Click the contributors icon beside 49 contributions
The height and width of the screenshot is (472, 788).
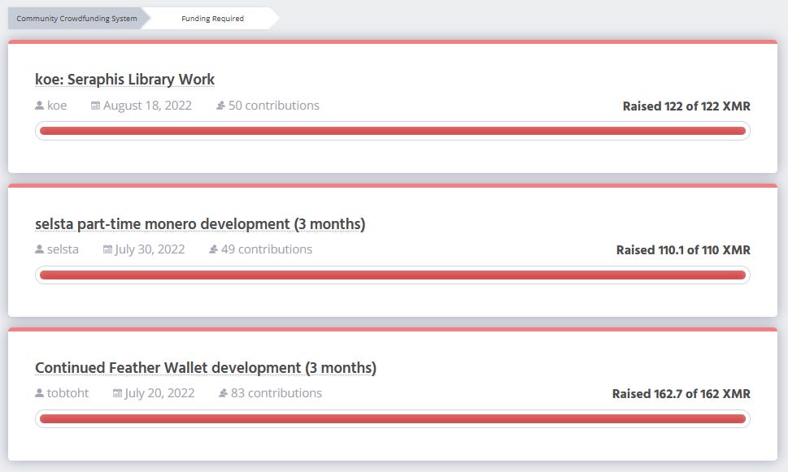[x=213, y=249]
